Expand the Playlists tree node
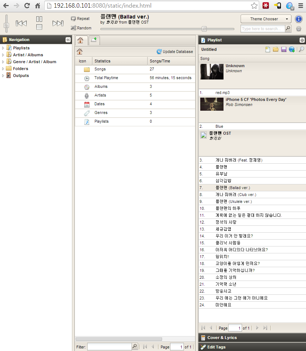Screen dimensions: 306x351 coord(3,48)
